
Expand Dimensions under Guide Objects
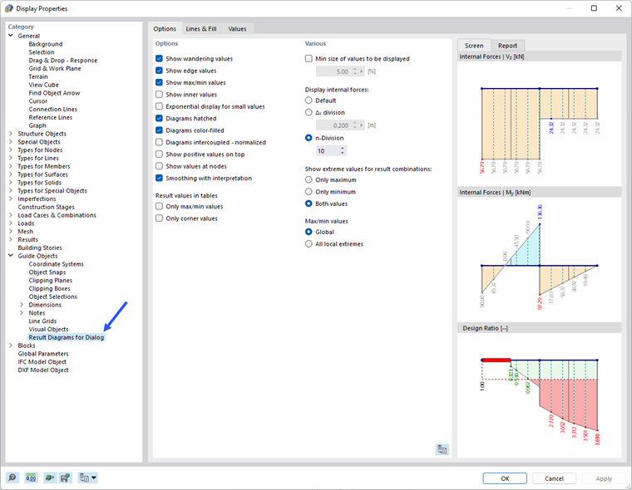pos(22,305)
